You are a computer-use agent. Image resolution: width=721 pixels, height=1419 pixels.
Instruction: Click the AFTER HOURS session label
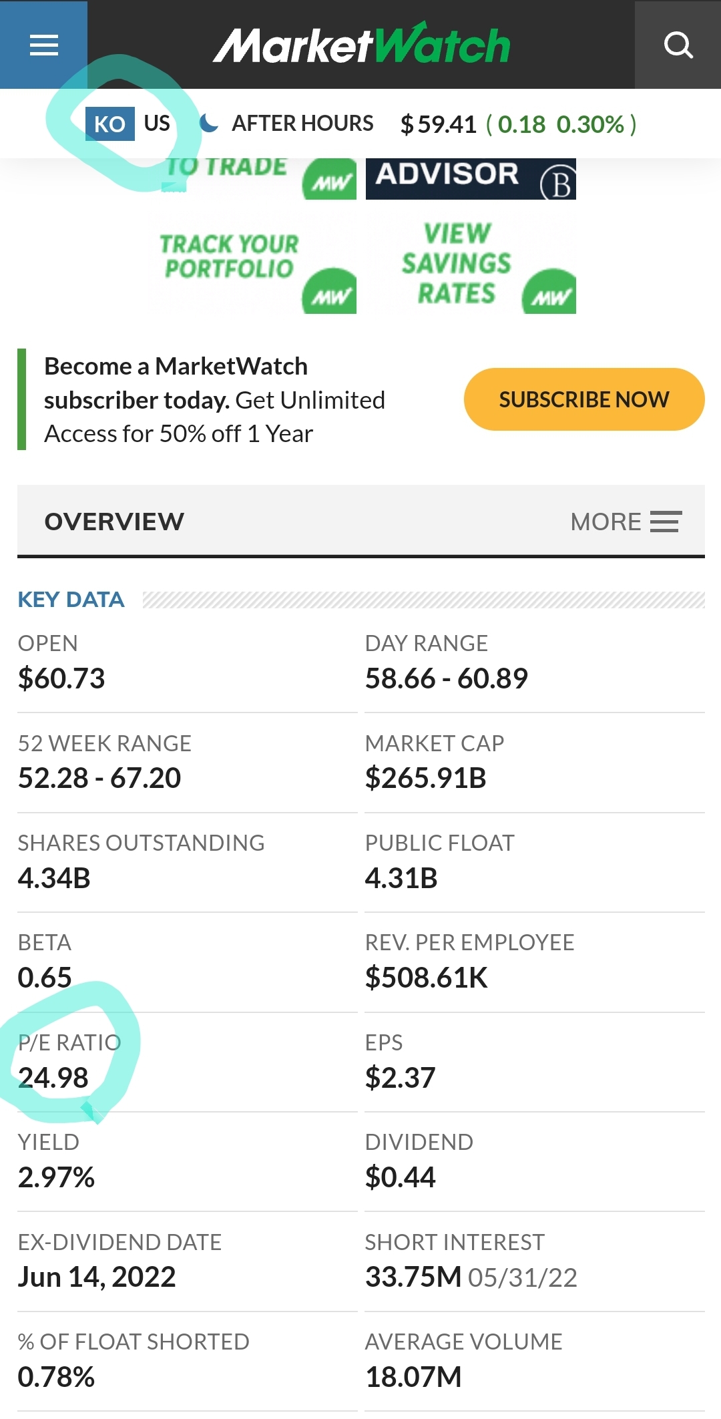302,124
